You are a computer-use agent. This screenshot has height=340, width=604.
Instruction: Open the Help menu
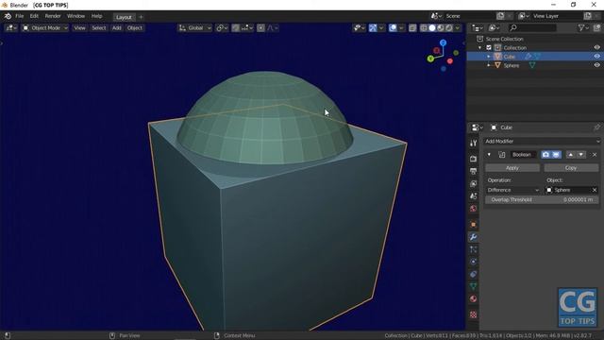(96, 16)
